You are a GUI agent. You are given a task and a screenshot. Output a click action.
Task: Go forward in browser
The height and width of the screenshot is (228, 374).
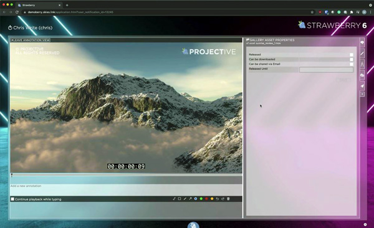click(x=11, y=12)
